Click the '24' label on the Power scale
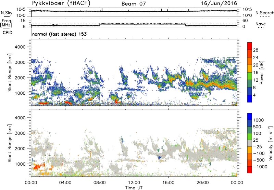The image size is (274, 190). coord(256,58)
